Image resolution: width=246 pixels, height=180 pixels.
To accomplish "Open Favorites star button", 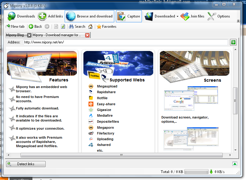I will (x=106, y=27).
